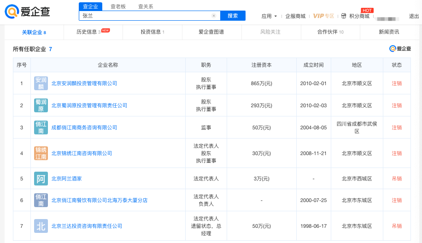Click the 蜀润原 company logo thumbnail
Image resolution: width=422 pixels, height=243 pixels.
(41, 105)
